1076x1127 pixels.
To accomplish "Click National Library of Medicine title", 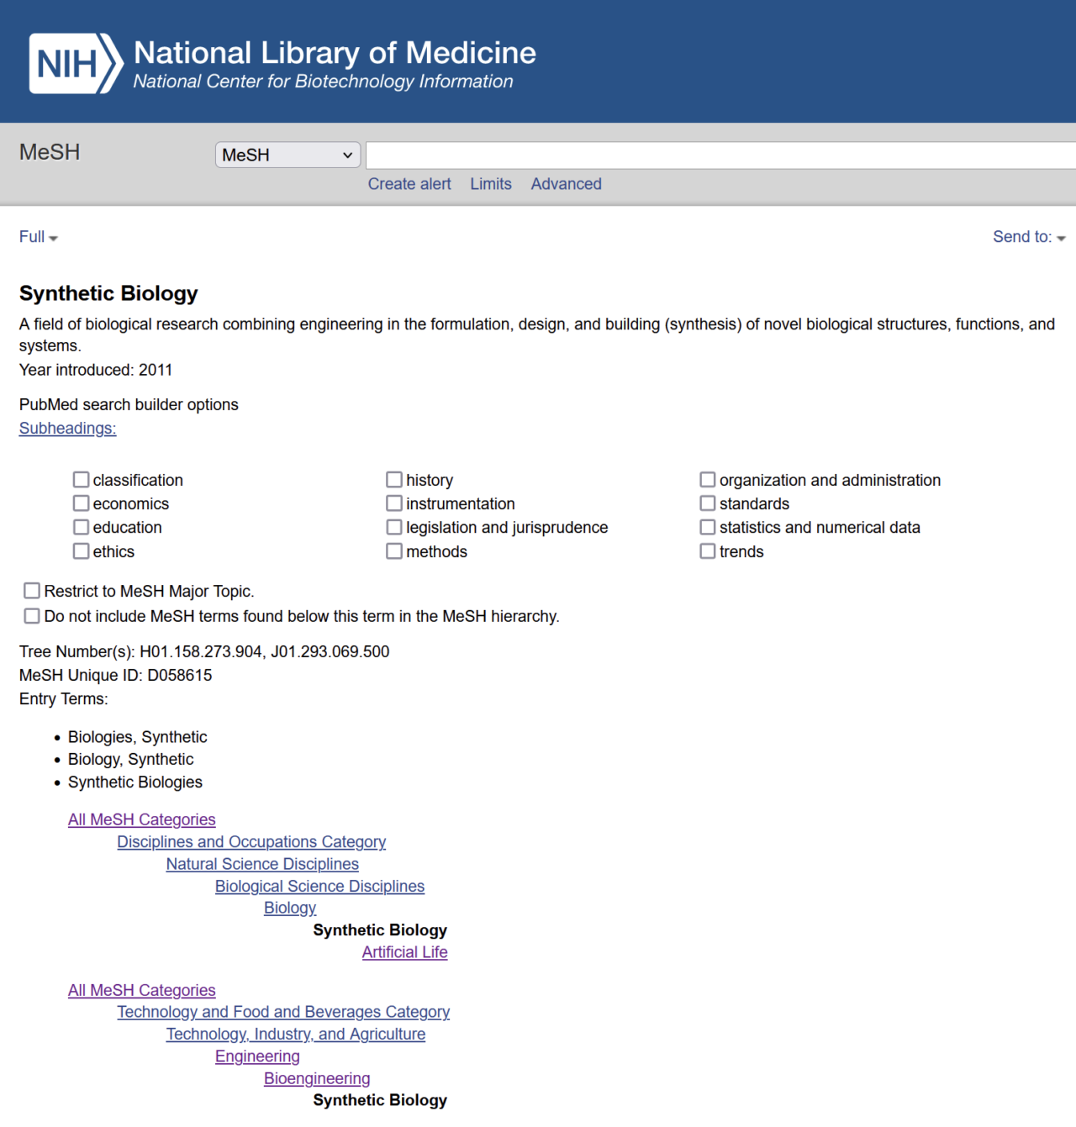I will coord(335,53).
